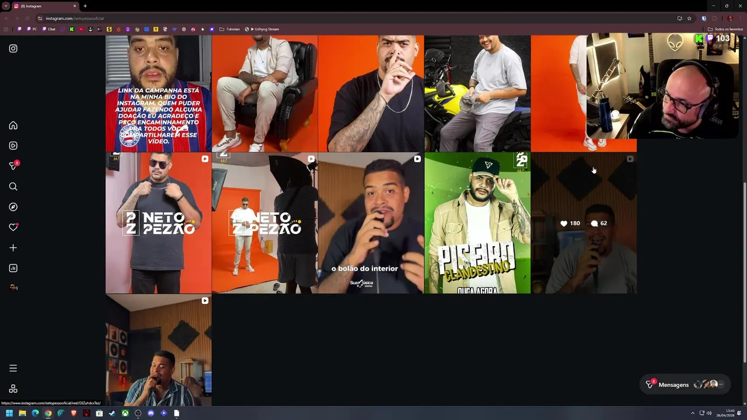The height and width of the screenshot is (420, 747).
Task: Open the green K Kick bookmark
Action: [72, 29]
